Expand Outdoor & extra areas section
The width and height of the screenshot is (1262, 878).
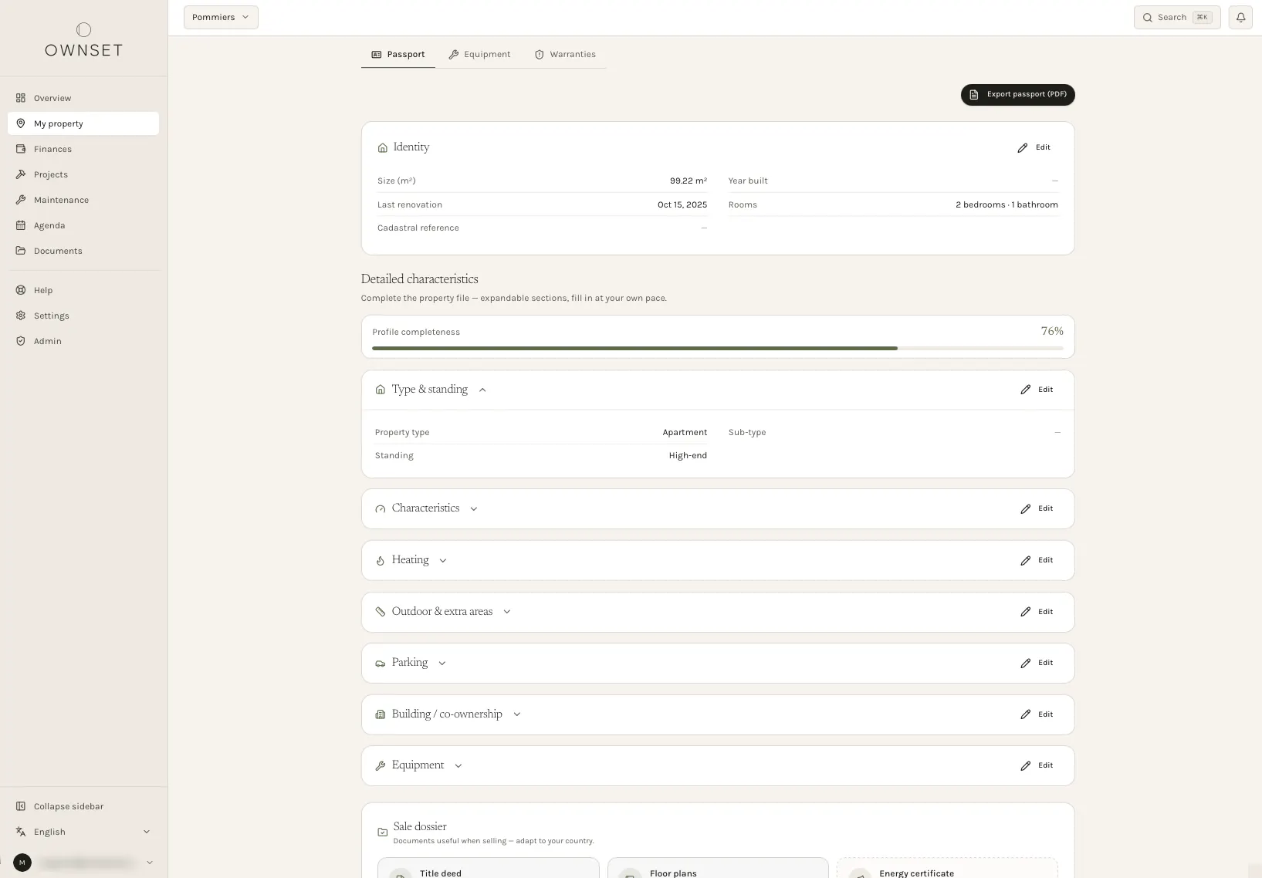pos(507,612)
